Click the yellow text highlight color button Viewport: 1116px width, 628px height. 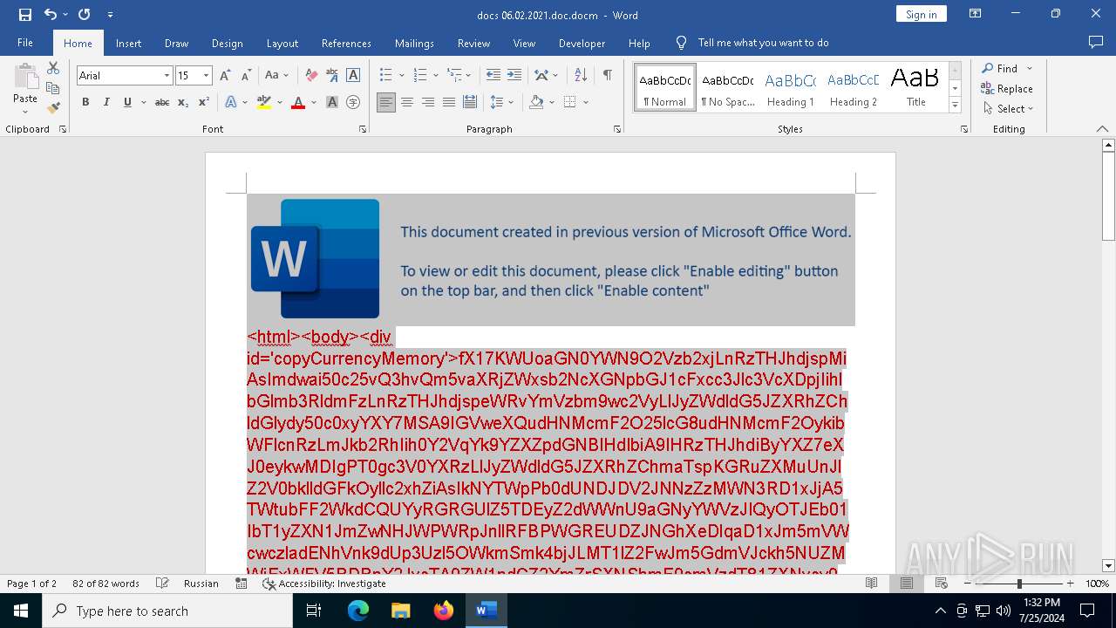coord(264,102)
